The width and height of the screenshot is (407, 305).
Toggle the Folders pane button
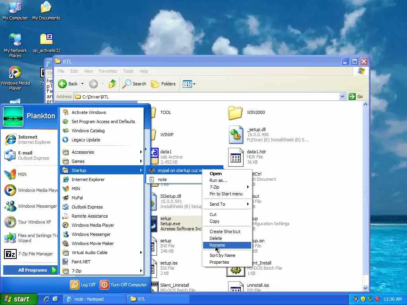tap(163, 84)
